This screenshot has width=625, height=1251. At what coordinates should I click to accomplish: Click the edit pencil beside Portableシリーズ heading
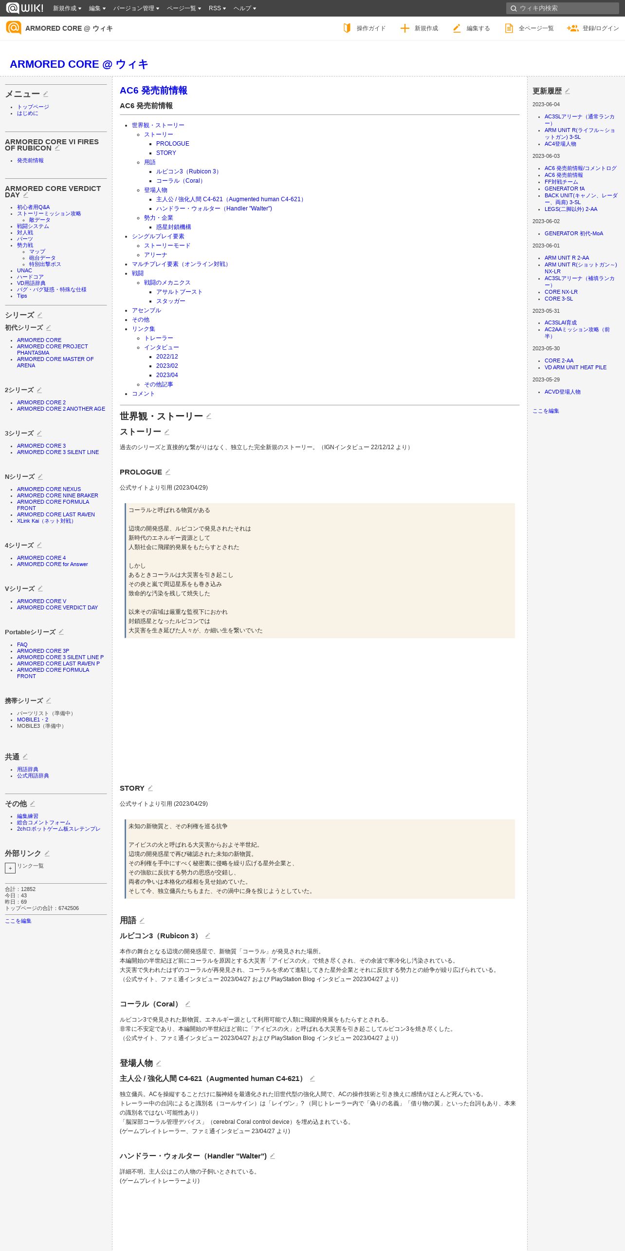point(61,632)
